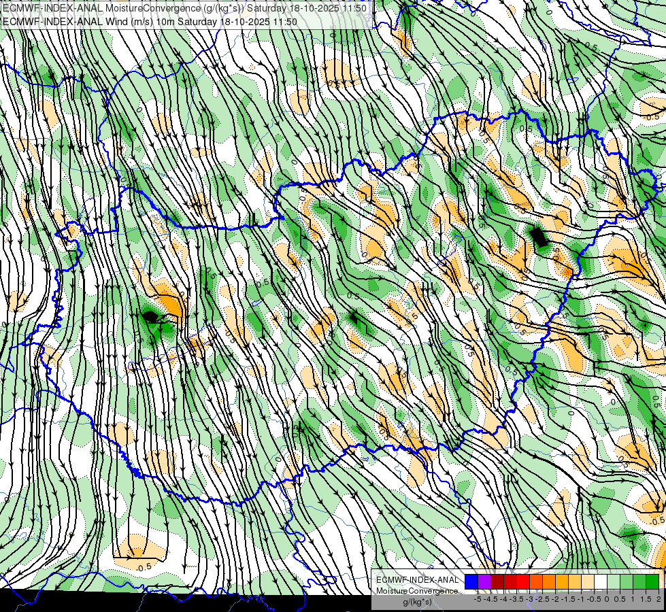Click the MoistureConvergence title line at top
The height and width of the screenshot is (612, 666).
click(x=184, y=8)
